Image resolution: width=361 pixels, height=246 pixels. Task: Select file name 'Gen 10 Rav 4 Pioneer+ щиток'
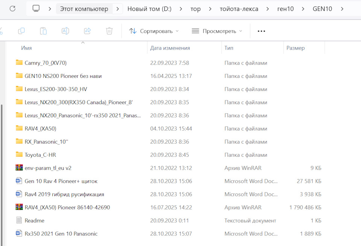(x=61, y=181)
